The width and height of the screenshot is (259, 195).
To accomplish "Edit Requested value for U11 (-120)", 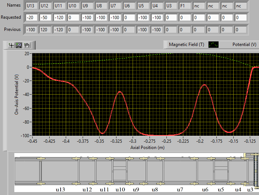I will [x=60, y=18].
